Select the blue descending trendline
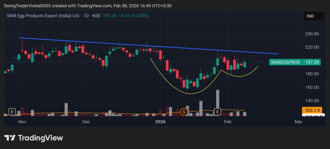The width and height of the screenshot is (330, 149). pyautogui.click(x=148, y=46)
